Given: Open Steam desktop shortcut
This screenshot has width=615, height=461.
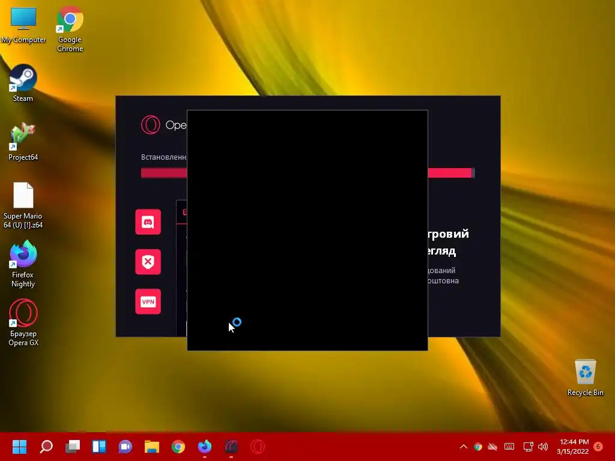Looking at the screenshot, I should tap(23, 83).
